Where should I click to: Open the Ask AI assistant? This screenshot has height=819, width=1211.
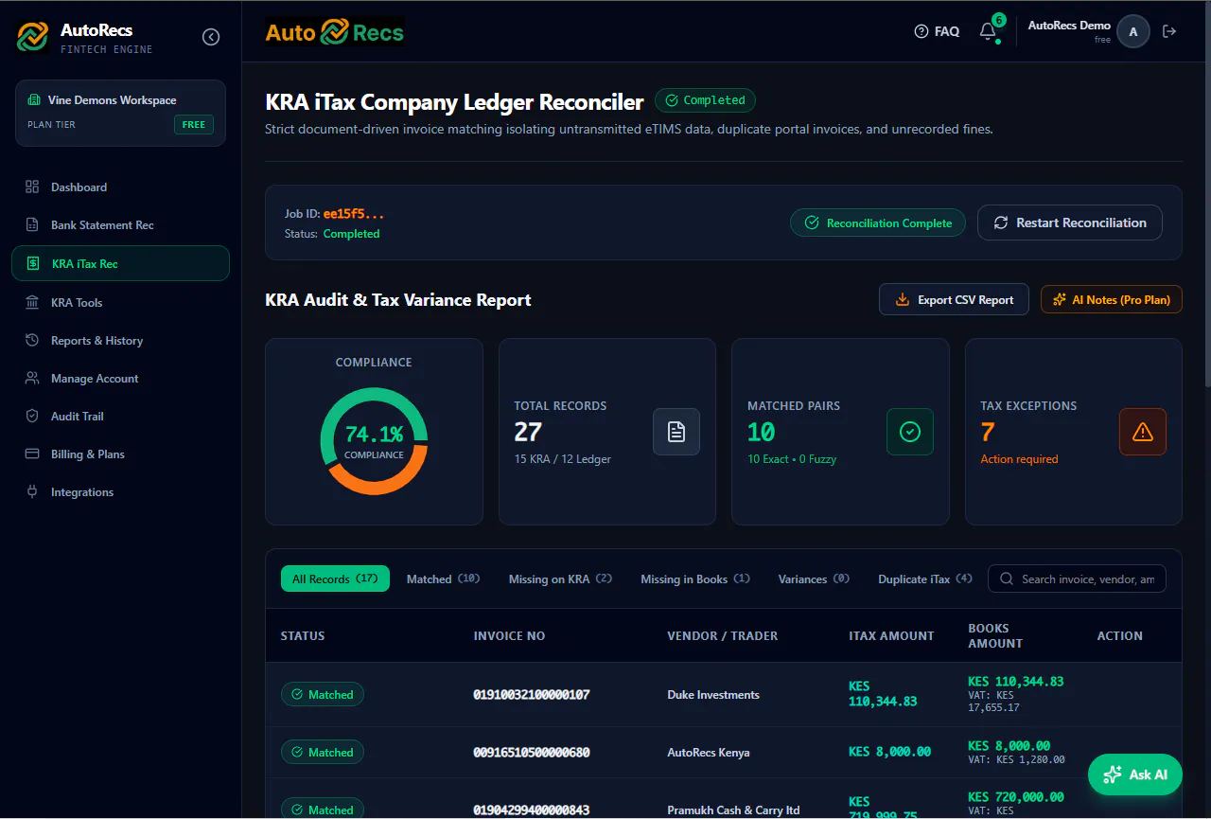pos(1135,774)
